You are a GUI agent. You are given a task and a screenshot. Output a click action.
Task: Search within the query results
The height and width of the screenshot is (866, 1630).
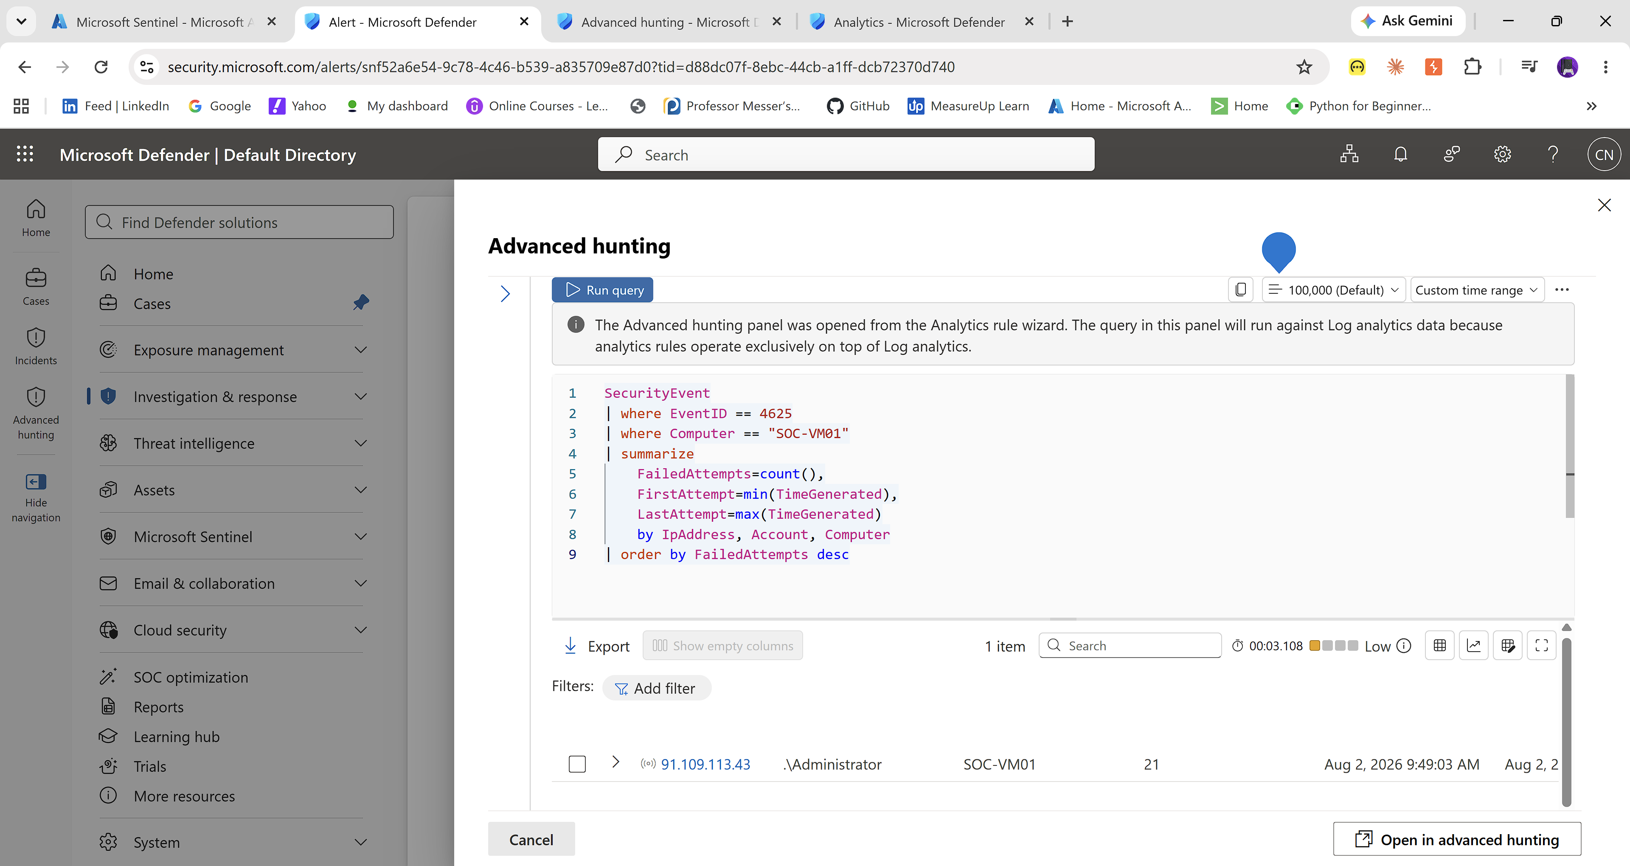click(x=1130, y=646)
